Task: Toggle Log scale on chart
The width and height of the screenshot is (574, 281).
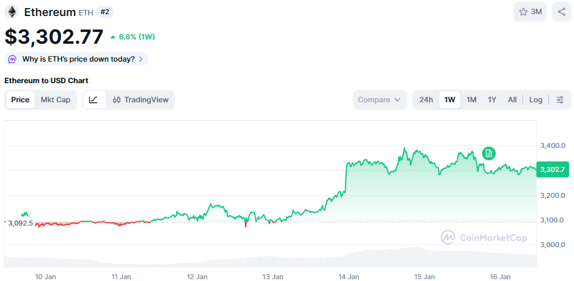Action: pos(536,100)
